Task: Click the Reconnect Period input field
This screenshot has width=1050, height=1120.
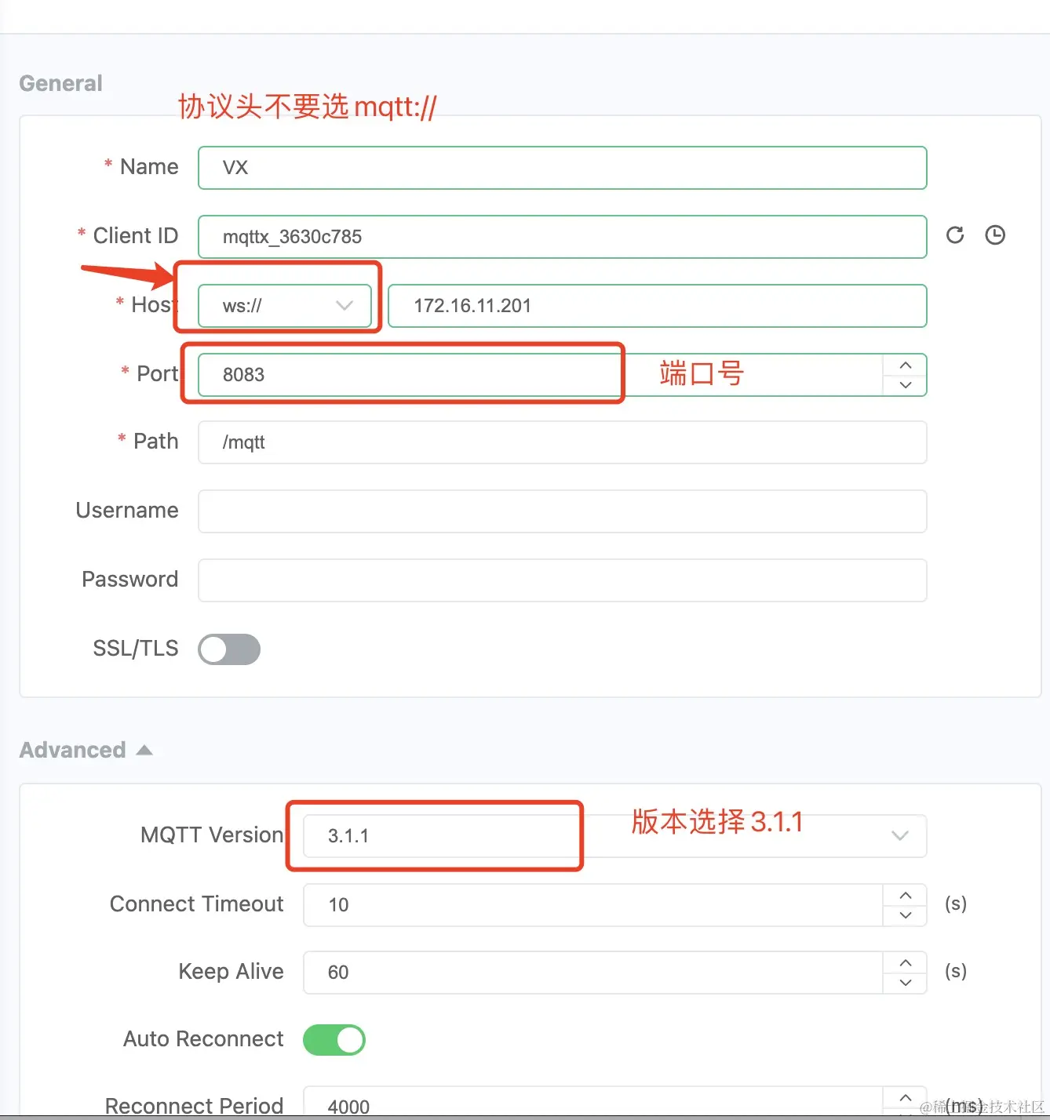Action: (592, 1104)
